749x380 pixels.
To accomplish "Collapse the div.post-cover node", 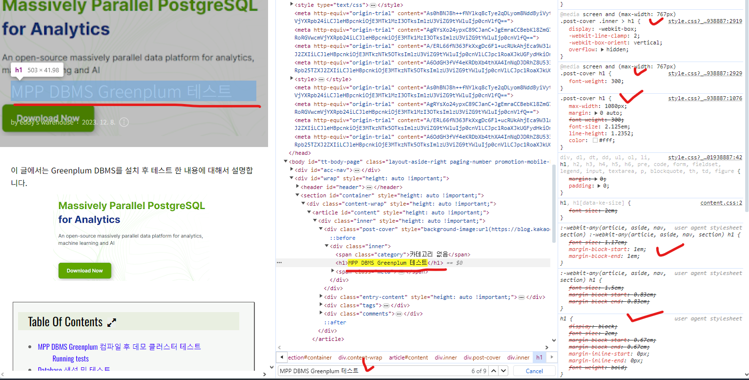I will tap(321, 229).
